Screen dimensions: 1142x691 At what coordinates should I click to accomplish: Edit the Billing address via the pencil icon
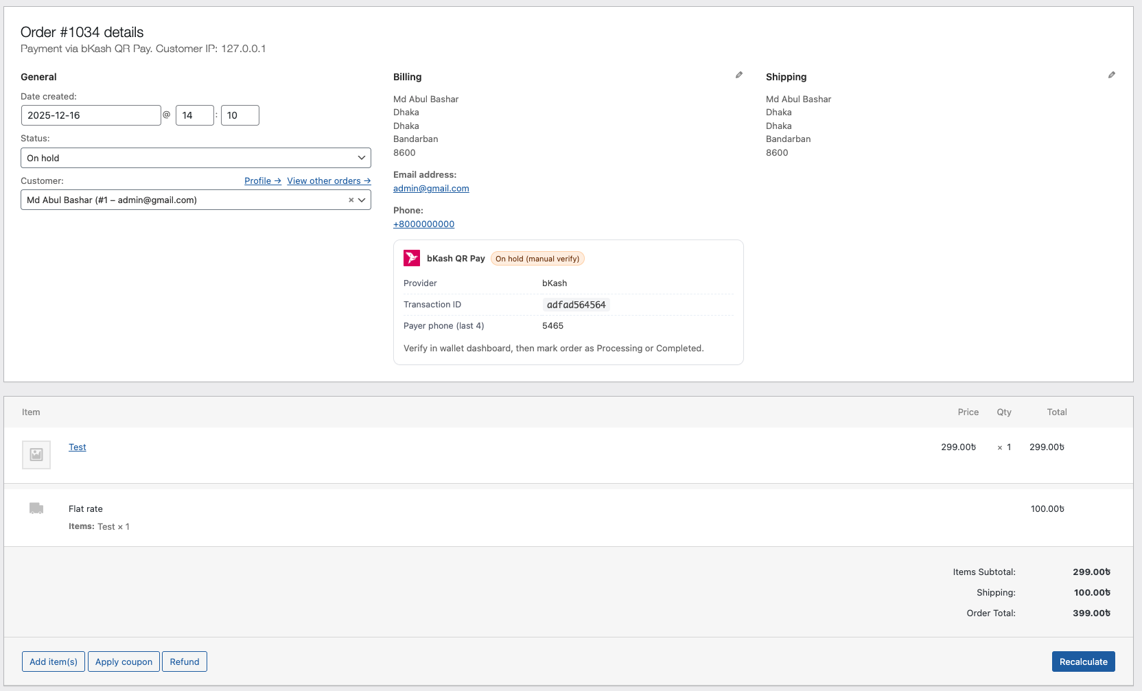(738, 75)
